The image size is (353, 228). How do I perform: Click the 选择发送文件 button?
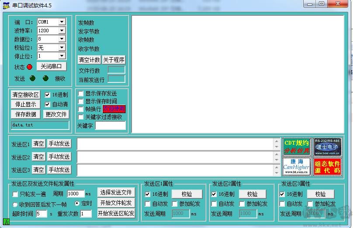pos(116,192)
